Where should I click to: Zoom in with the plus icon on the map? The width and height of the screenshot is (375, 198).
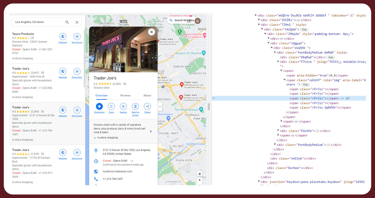(x=200, y=180)
